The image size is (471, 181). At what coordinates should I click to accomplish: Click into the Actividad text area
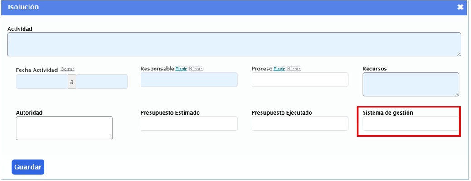click(x=234, y=44)
